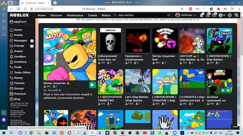The height and width of the screenshot is (136, 243).
Task: Go back with the browser back arrow
Action: 11,9
